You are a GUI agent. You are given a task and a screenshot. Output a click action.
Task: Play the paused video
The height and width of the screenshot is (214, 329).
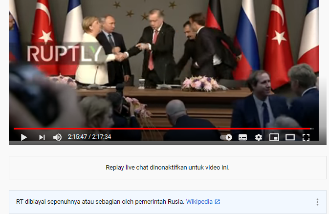(x=24, y=137)
